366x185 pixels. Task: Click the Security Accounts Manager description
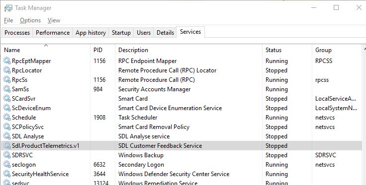point(154,89)
